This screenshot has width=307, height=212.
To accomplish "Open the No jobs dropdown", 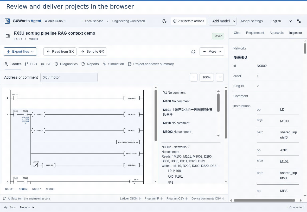I will coord(27,207).
